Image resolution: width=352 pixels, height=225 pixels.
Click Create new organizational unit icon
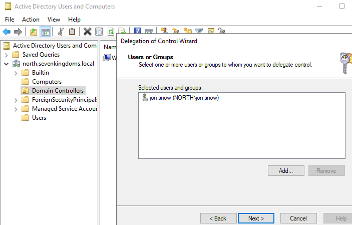tap(187, 31)
